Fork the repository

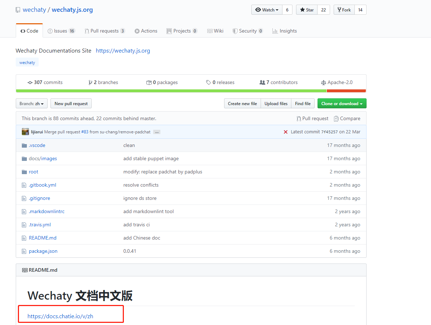point(344,10)
